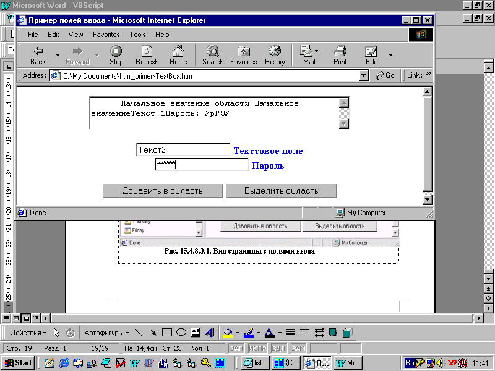Screen dimensions: 495x371
Task: Open the Favorites menu
Action: (x=106, y=35)
